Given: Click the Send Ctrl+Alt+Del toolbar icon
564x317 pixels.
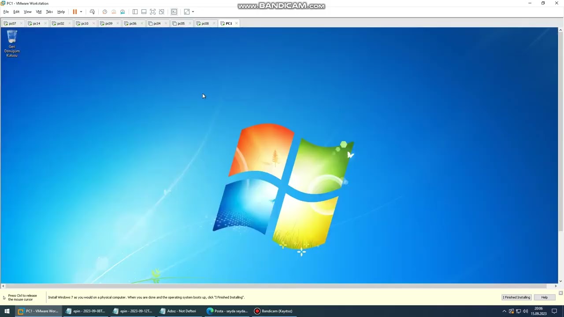Looking at the screenshot, I should (x=92, y=12).
